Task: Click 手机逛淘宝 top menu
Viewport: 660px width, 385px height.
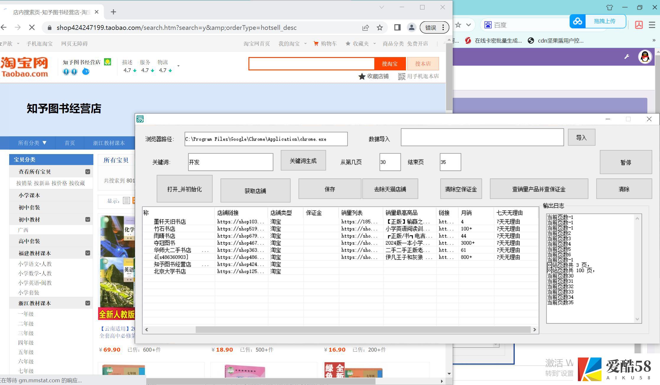Action: 39,44
